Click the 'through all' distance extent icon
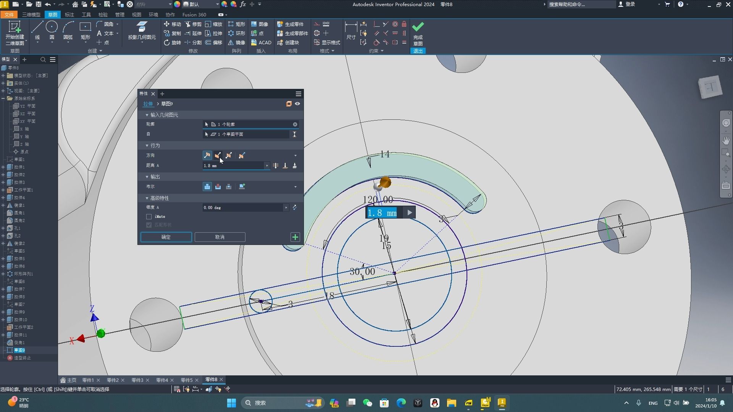This screenshot has height=412, width=733. coord(276,166)
